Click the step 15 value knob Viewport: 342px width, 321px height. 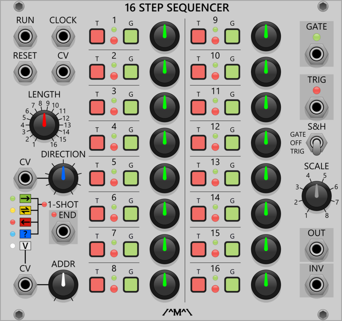point(266,249)
